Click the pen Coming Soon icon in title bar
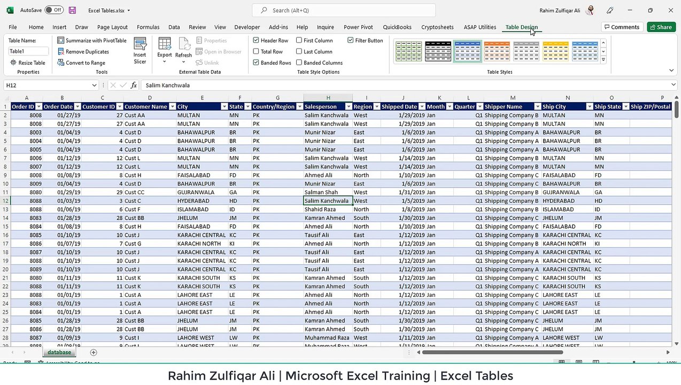Image resolution: width=681 pixels, height=385 pixels. 610,10
